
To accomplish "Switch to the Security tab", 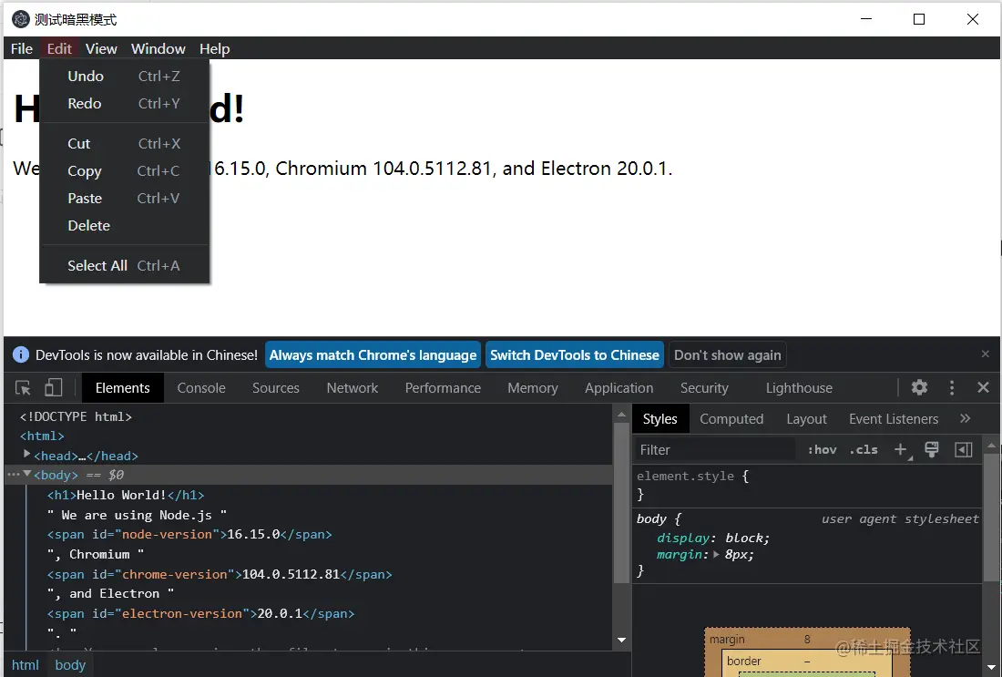I will coord(704,388).
